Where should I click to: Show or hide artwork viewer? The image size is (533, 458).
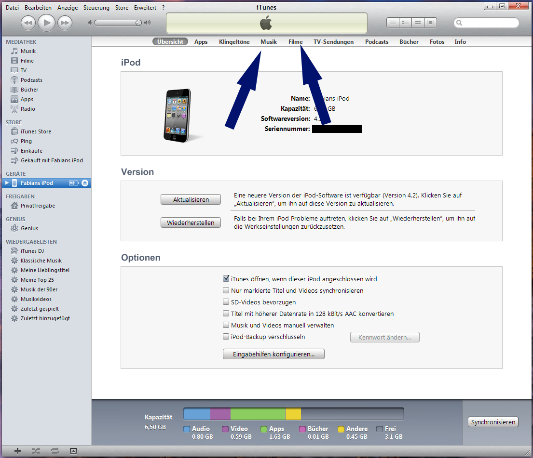[73, 451]
